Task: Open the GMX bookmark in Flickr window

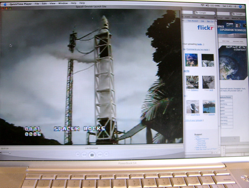Action: (x=202, y=17)
